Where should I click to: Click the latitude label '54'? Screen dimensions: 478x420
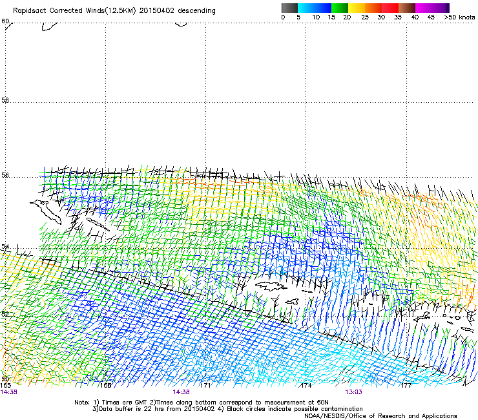(x=5, y=246)
